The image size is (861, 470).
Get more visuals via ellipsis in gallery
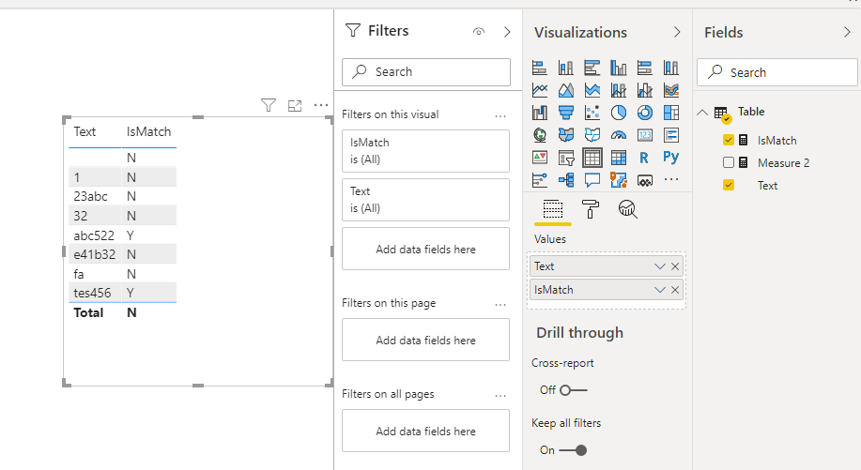tap(671, 179)
